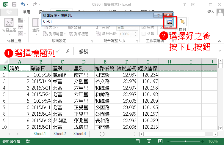Go to next sheet arrow
224x145 pixels.
(x=18, y=134)
